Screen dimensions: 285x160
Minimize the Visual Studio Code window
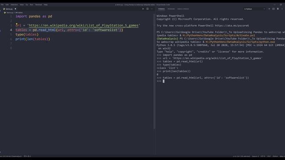point(275,5)
